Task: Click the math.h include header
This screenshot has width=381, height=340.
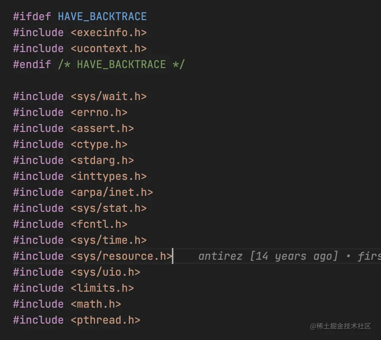Action: [x=96, y=304]
